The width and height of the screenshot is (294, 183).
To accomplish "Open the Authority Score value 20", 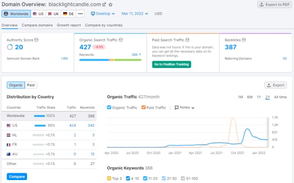I will coord(19,47).
